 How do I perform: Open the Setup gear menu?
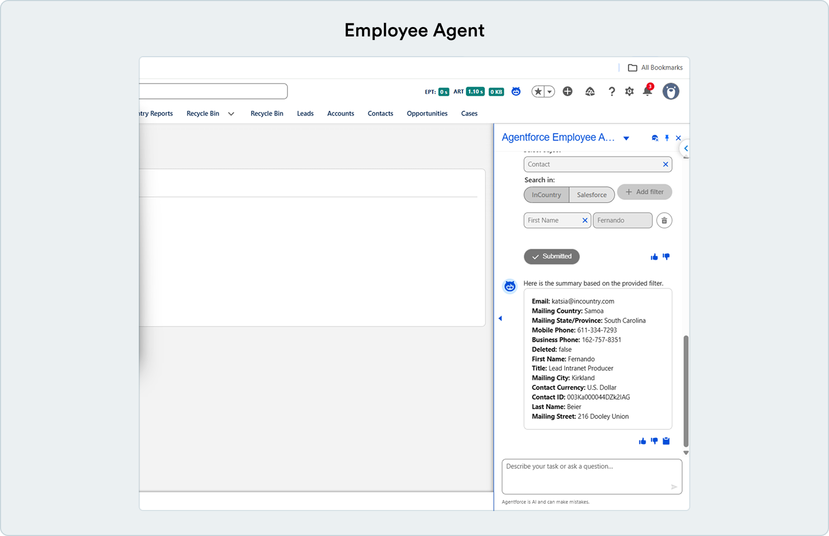[x=630, y=92]
